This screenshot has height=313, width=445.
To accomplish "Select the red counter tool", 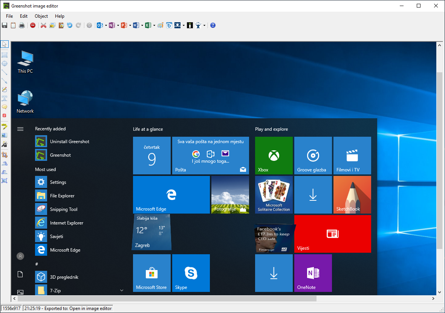I will pos(5,116).
